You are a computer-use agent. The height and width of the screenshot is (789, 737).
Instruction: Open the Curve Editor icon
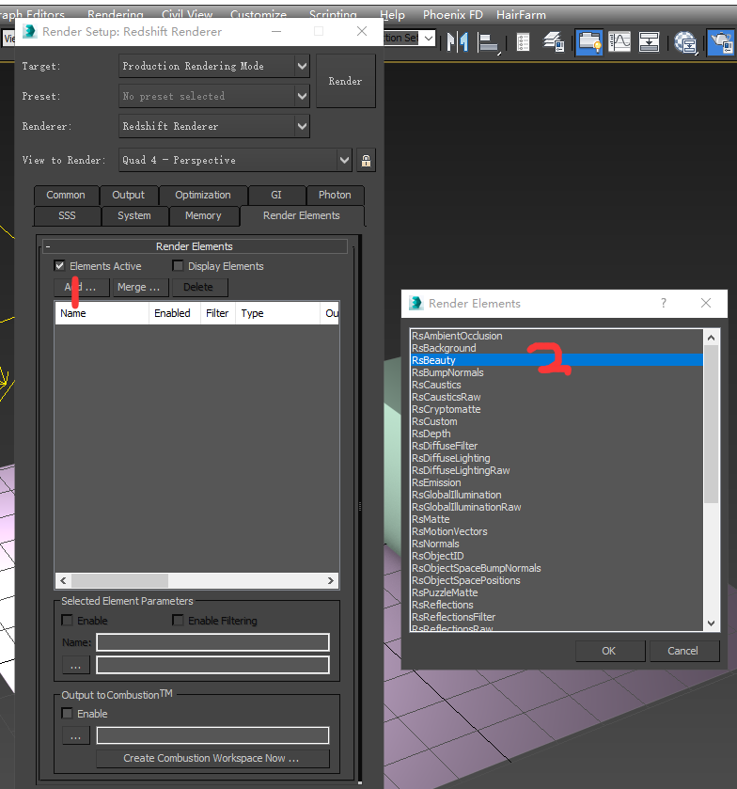point(619,41)
